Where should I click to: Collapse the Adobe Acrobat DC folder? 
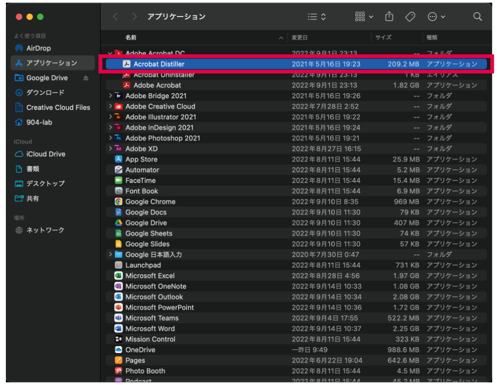[110, 54]
